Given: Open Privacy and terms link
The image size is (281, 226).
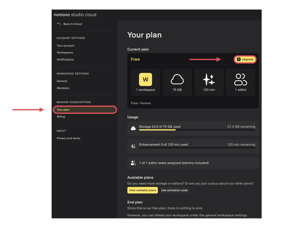Looking at the screenshot, I should (x=69, y=138).
